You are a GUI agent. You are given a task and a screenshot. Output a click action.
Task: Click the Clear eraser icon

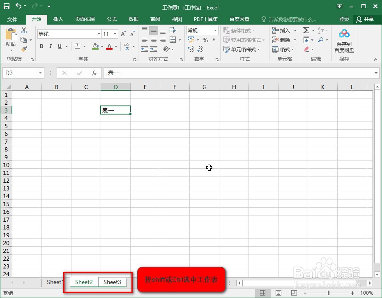tap(306, 49)
